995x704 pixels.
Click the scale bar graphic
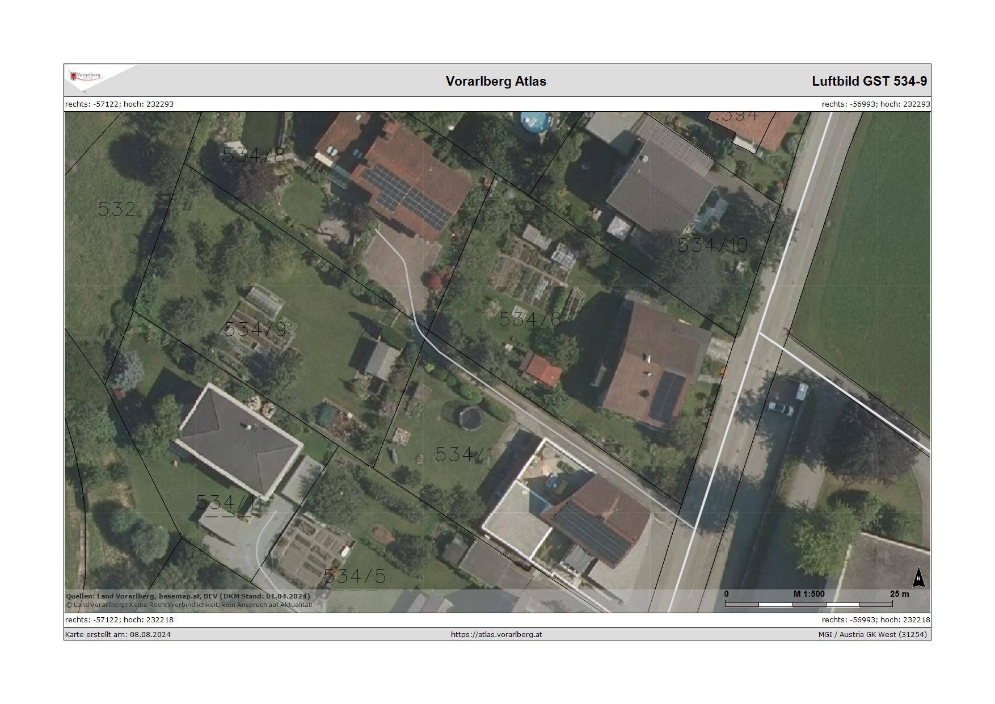tap(808, 605)
